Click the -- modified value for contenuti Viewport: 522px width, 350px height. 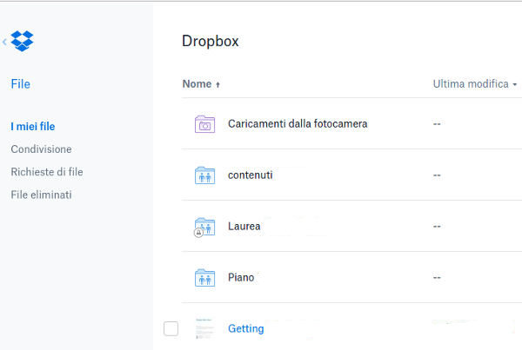(437, 175)
